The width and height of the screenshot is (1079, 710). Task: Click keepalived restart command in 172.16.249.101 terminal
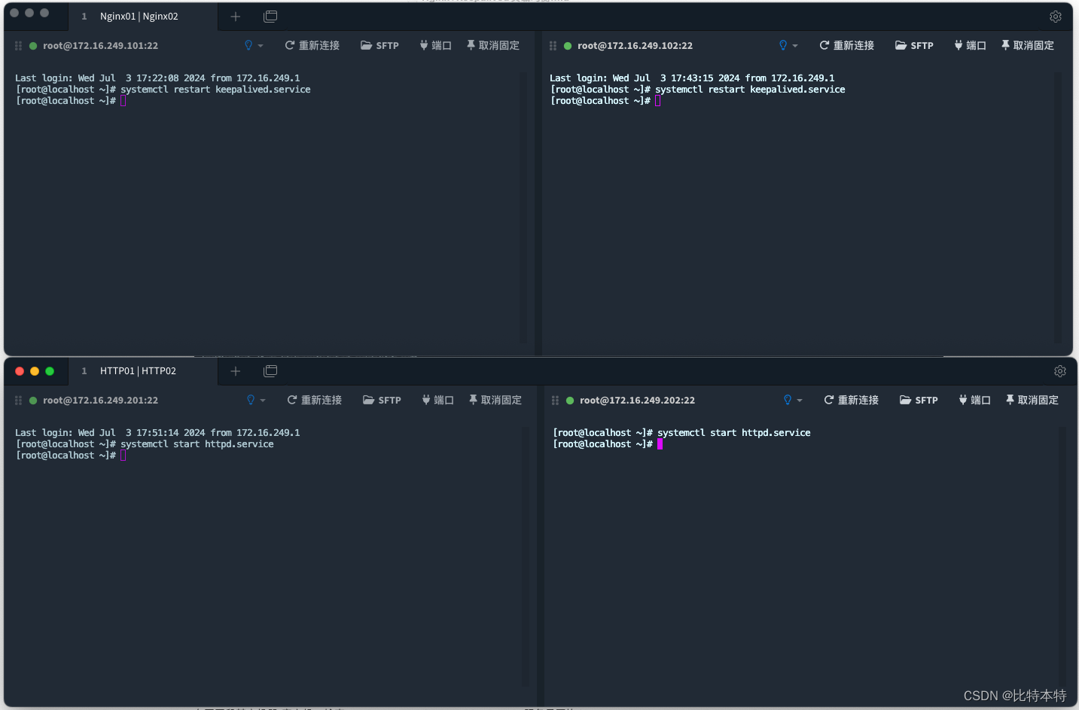(x=215, y=90)
